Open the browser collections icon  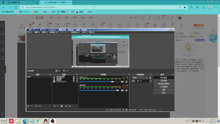pos(197,7)
